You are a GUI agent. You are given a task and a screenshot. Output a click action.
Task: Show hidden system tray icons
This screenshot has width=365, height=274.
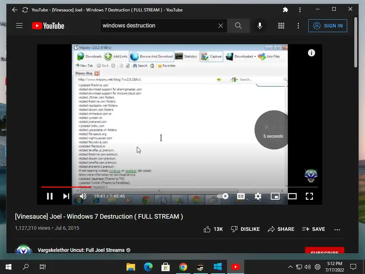tap(290, 267)
